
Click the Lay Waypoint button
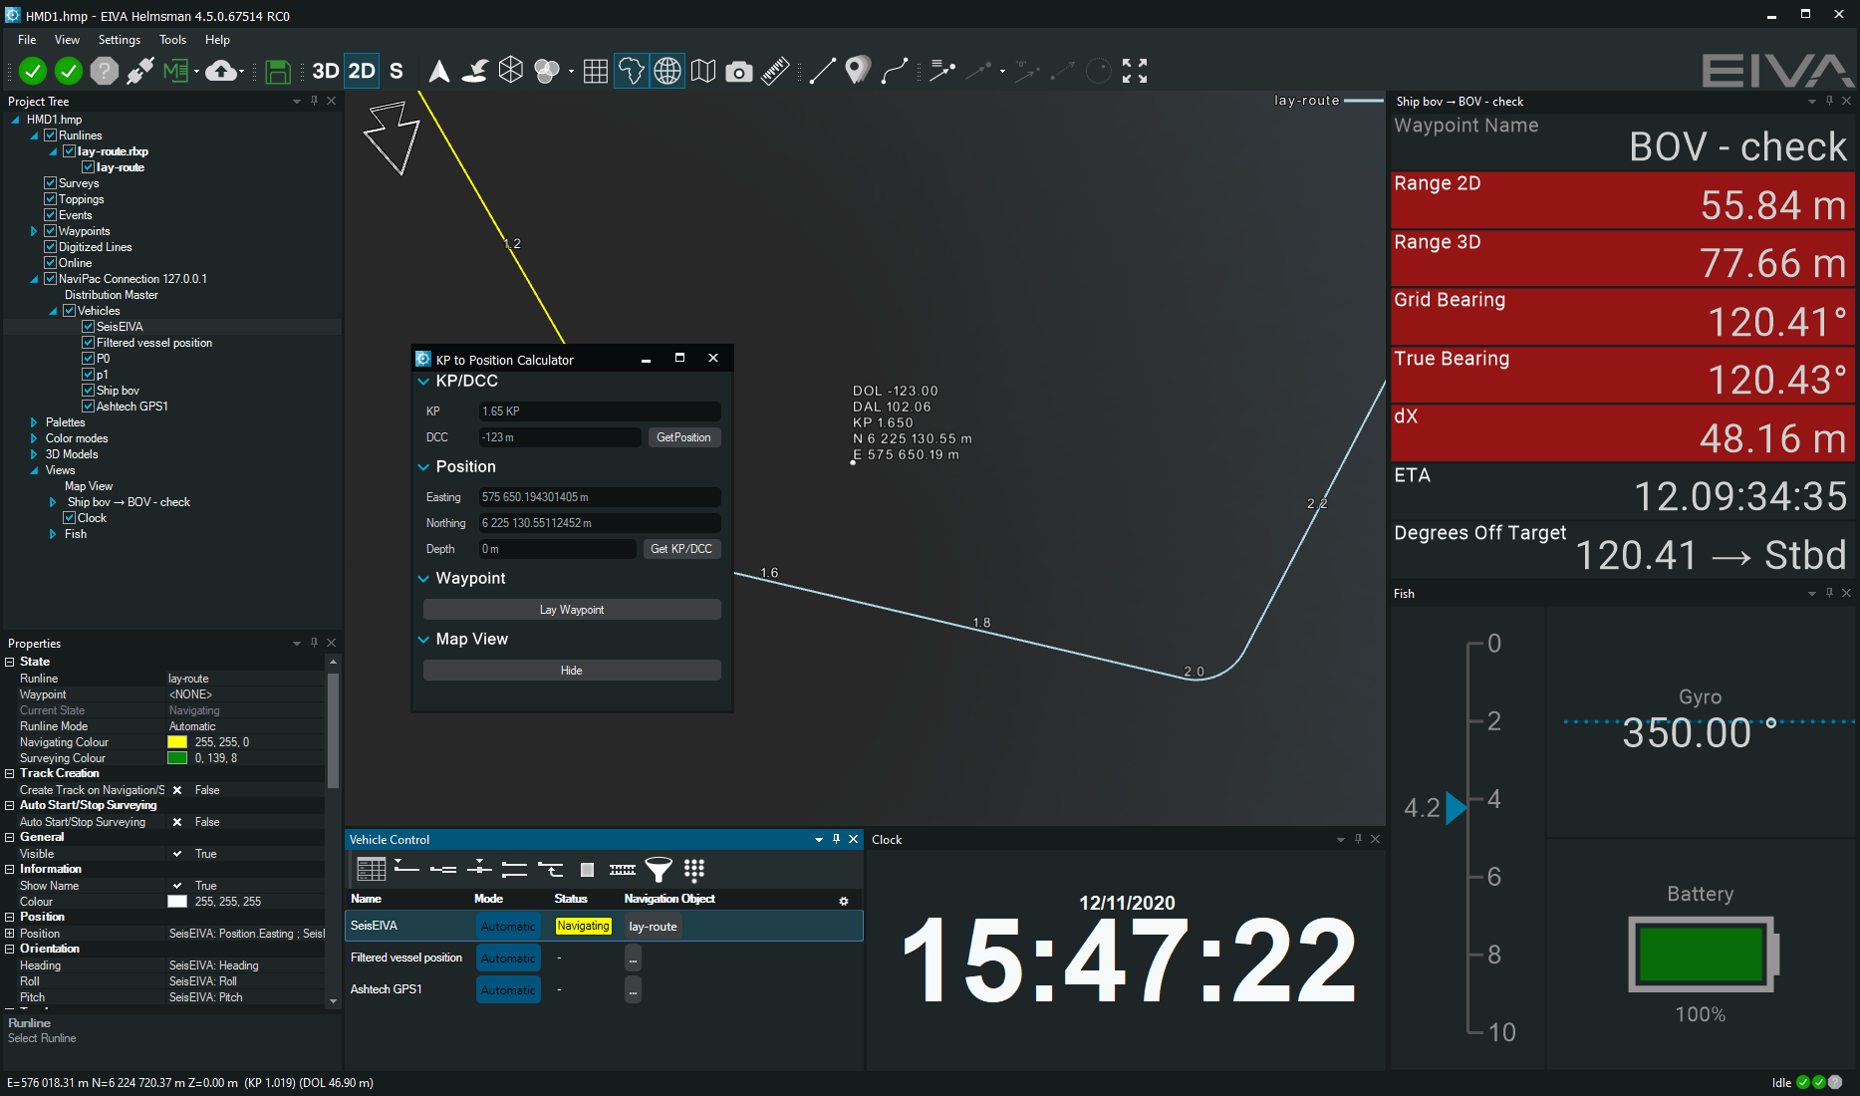572,610
